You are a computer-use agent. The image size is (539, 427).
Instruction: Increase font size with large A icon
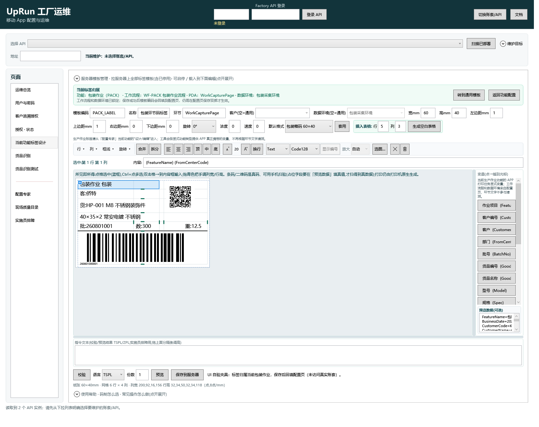coord(246,149)
